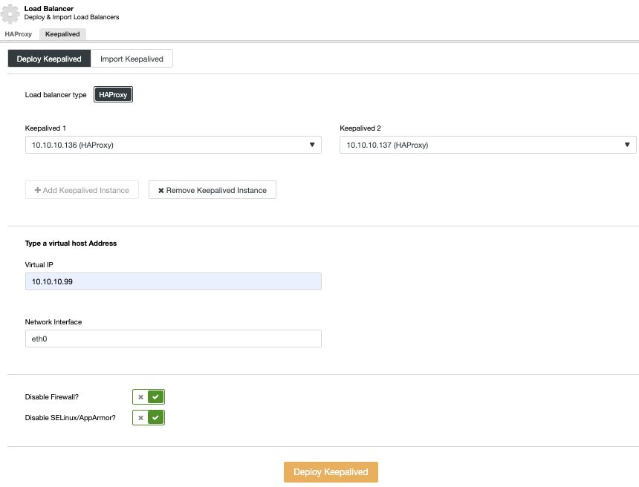Screen dimensions: 639x487
Task: Toggle the Disable SELinux/AppArmor switch
Action: pos(149,417)
